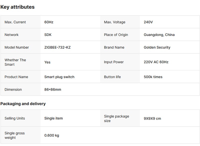The width and height of the screenshot is (200, 146).
Task: Click the Golden Security brand name
Action: pos(157,47)
